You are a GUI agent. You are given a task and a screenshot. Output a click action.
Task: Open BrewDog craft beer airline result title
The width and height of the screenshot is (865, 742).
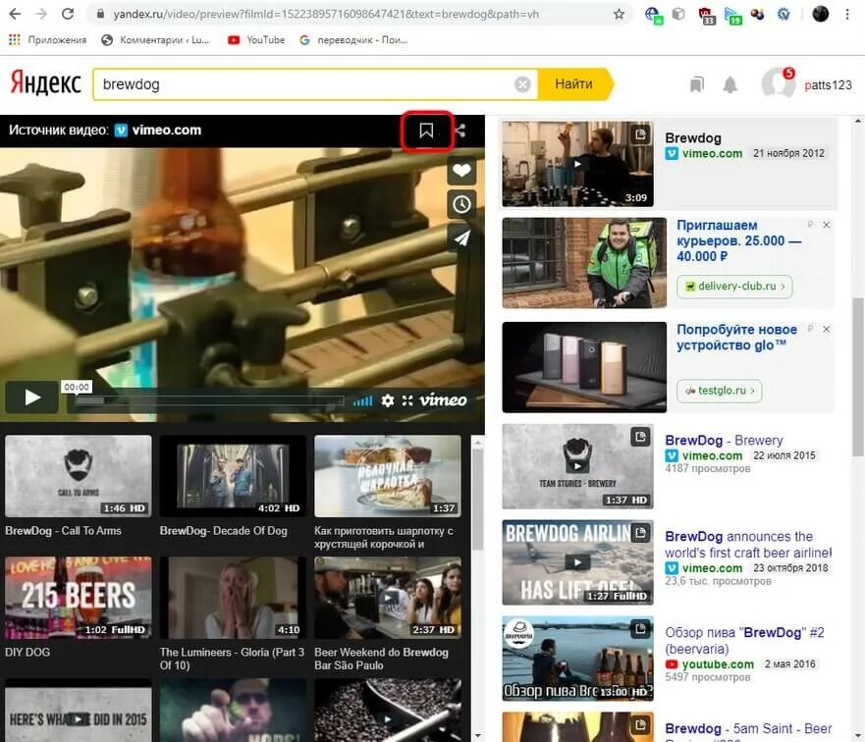pyautogui.click(x=748, y=545)
